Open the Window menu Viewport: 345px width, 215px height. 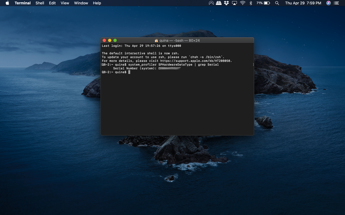81,3
